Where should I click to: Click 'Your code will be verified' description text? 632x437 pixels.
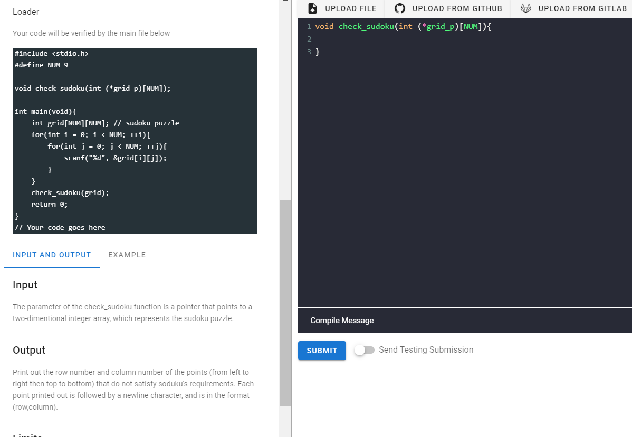[91, 33]
